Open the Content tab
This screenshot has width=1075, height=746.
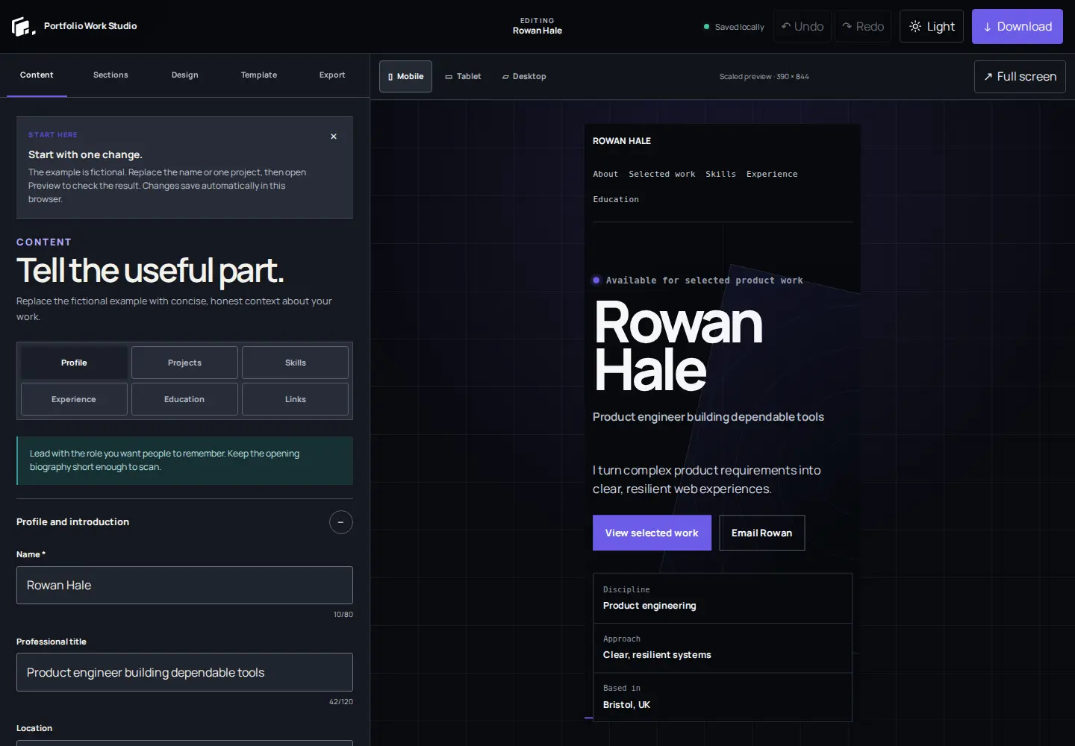pos(37,75)
